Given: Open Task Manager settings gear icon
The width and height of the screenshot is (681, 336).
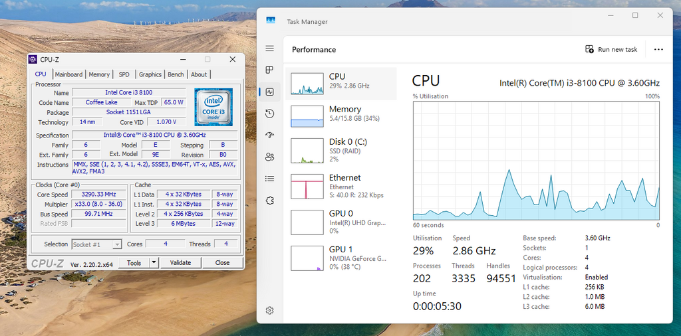Looking at the screenshot, I should [x=270, y=310].
